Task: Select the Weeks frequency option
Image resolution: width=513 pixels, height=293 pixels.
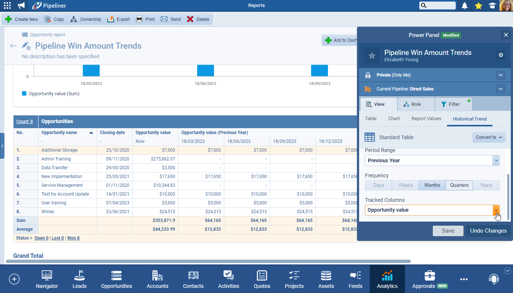Action: point(405,185)
